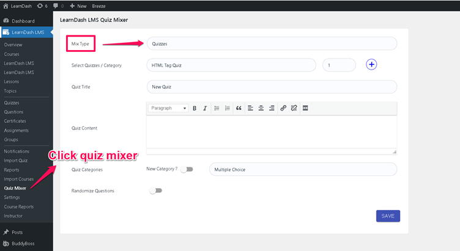
Task: Center align the editor text
Action: tap(261, 108)
